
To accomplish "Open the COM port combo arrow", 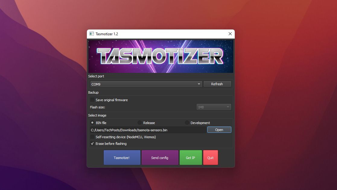I will click(199, 84).
